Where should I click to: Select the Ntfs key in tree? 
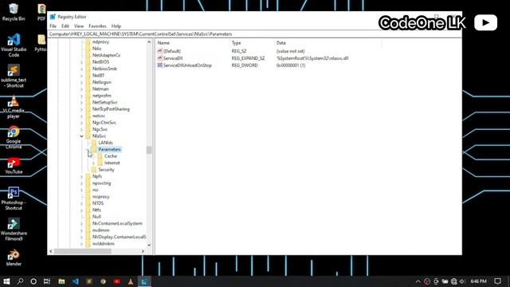[x=96, y=210]
